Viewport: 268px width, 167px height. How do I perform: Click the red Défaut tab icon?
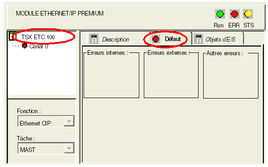156,39
